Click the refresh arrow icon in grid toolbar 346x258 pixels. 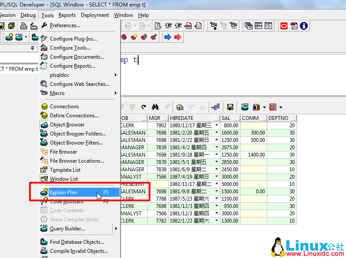tap(144, 107)
